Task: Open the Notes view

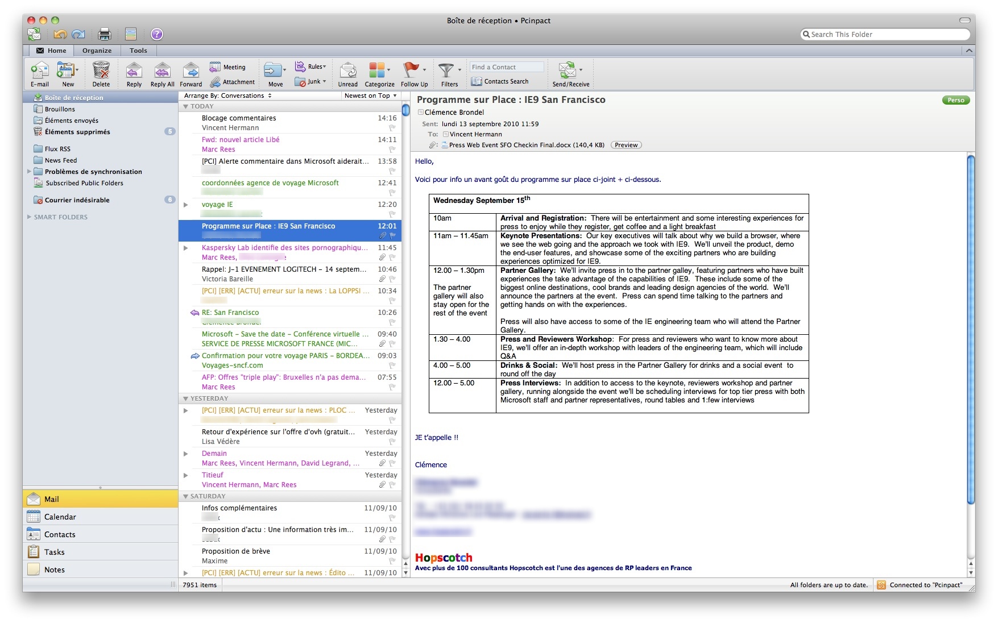Action: click(x=101, y=570)
